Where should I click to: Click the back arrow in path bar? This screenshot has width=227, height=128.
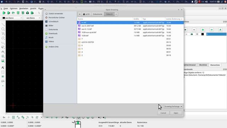(x=79, y=14)
